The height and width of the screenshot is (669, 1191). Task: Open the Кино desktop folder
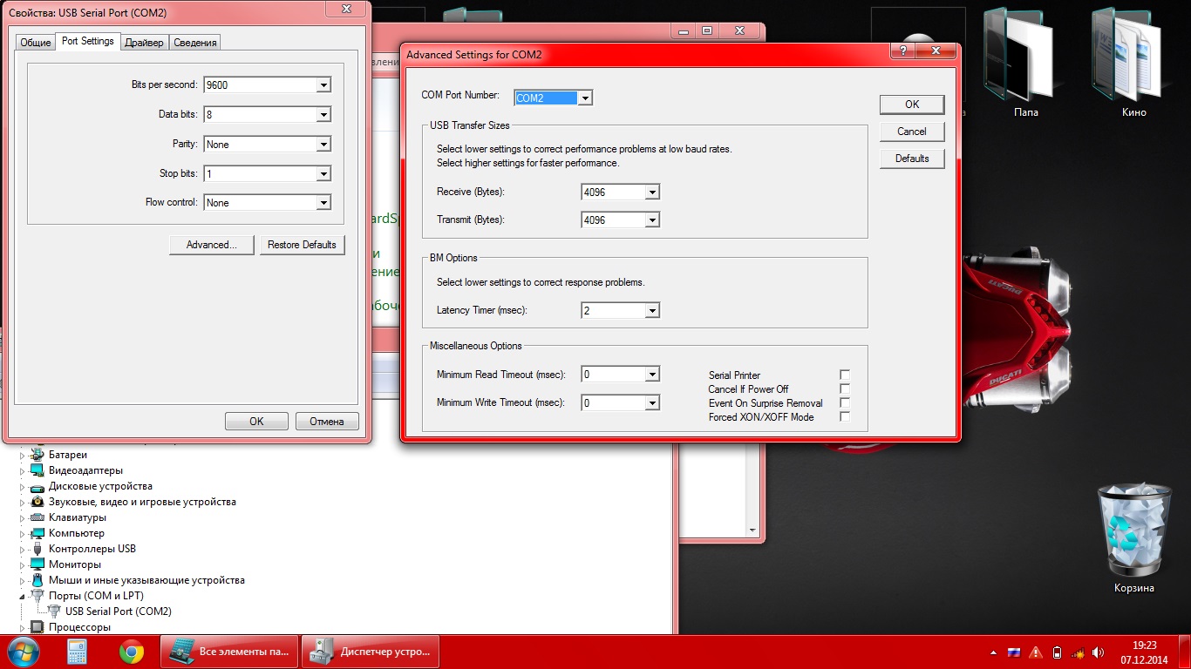pyautogui.click(x=1133, y=63)
